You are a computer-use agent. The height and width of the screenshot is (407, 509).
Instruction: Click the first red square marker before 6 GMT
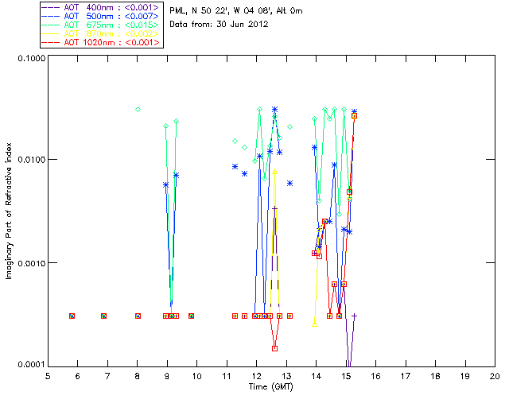72,316
